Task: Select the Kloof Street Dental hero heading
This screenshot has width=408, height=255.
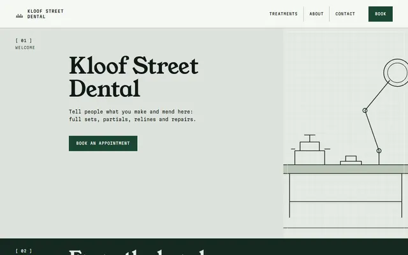Action: (x=134, y=76)
